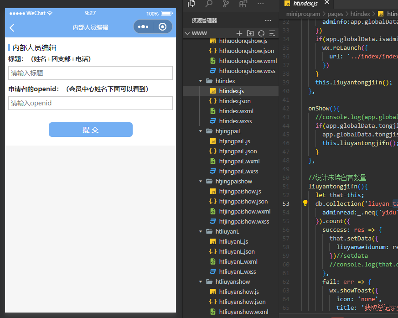
Task: Open htliuyanL.json file
Action: coord(231,252)
